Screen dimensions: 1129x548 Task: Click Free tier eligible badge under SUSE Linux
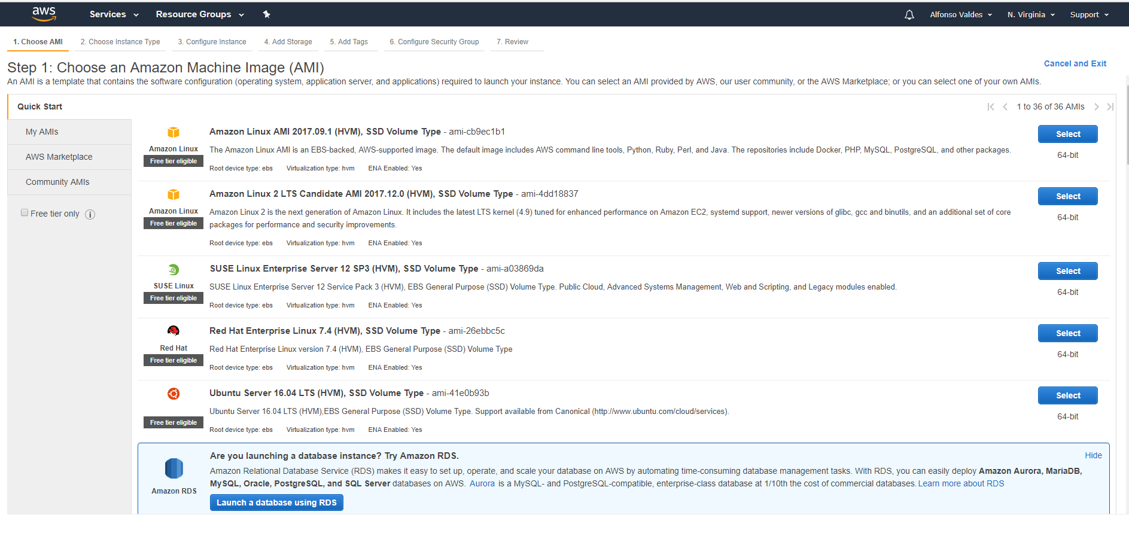(x=174, y=298)
